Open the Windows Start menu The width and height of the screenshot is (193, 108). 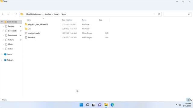point(81,105)
